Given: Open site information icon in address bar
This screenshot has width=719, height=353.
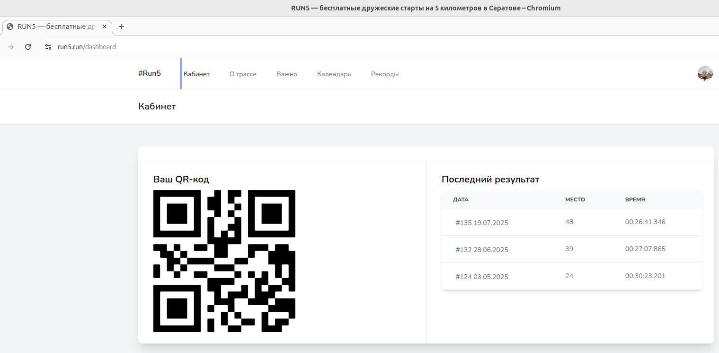Looking at the screenshot, I should click(48, 47).
